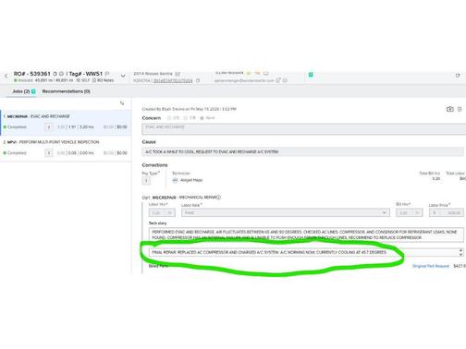Viewport: 466px width, 349px height.
Task: Click the Cause text field
Action: tap(302, 151)
